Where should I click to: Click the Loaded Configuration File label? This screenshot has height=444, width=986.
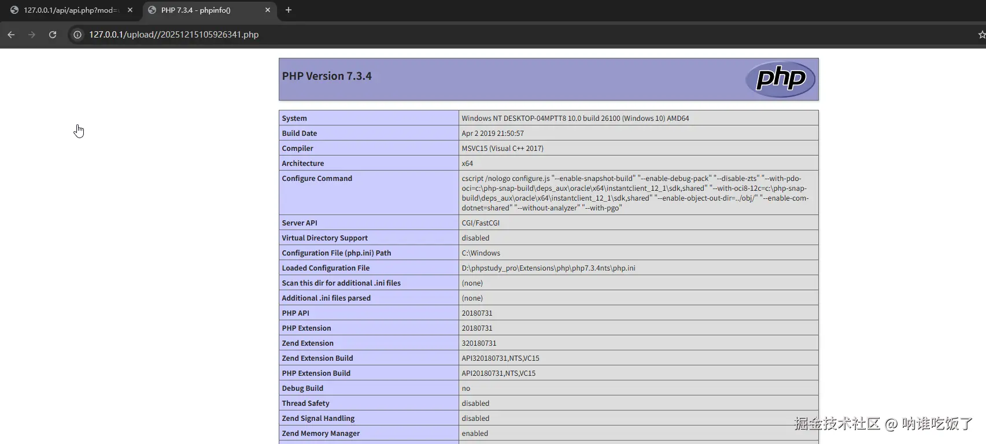(326, 268)
